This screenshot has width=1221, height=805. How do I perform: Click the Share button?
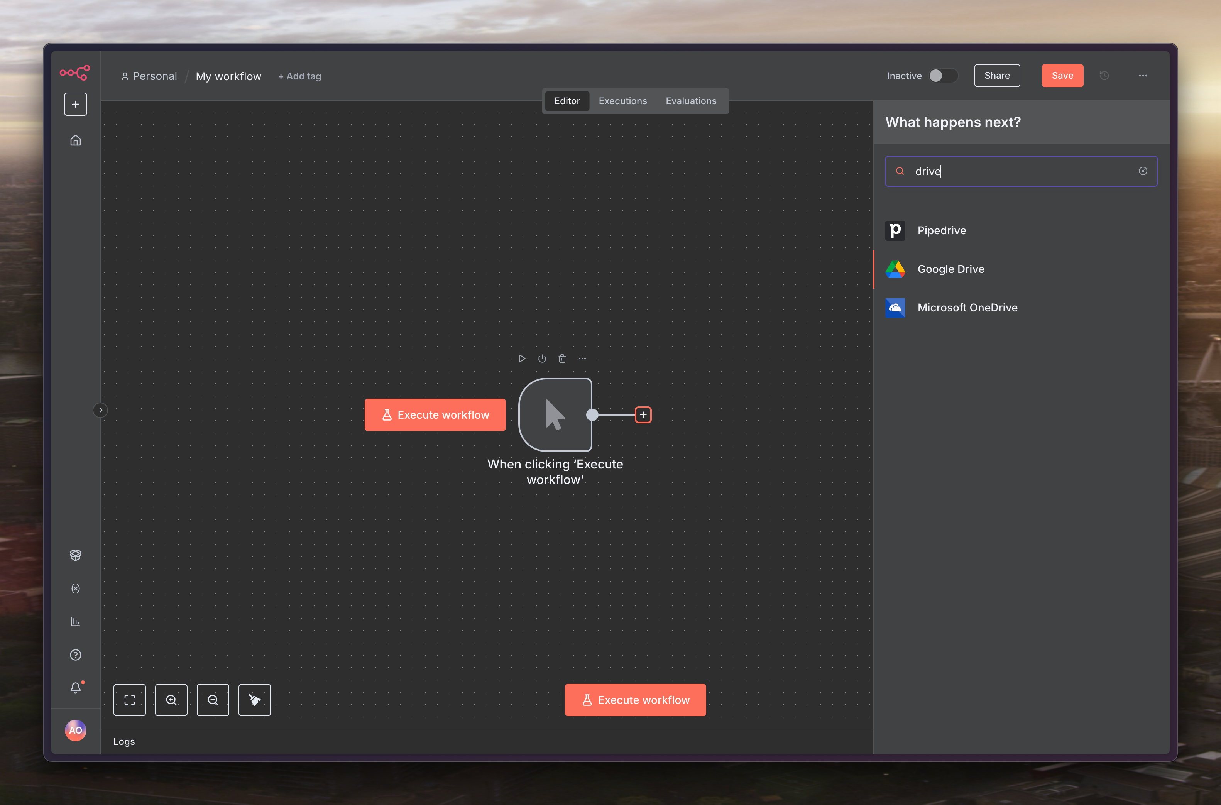(997, 76)
